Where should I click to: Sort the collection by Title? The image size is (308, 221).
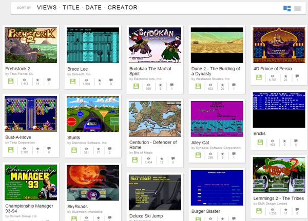(71, 8)
